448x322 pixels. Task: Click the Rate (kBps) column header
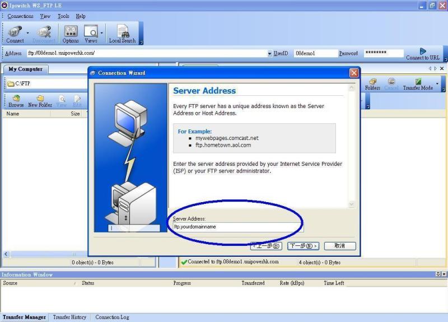tap(292, 283)
